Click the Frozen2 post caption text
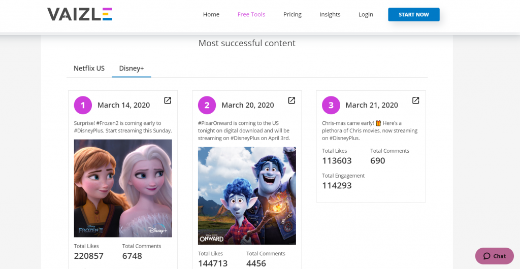The height and width of the screenshot is (269, 520). point(123,127)
